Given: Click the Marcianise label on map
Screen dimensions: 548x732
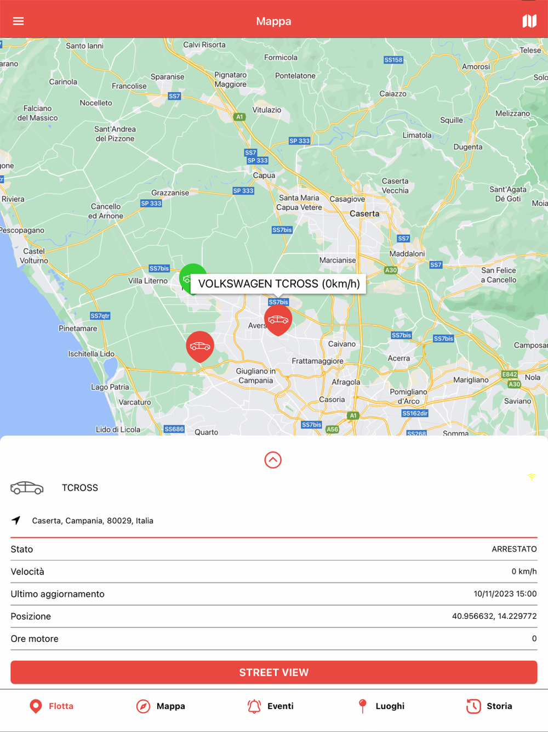Looking at the screenshot, I should point(338,260).
